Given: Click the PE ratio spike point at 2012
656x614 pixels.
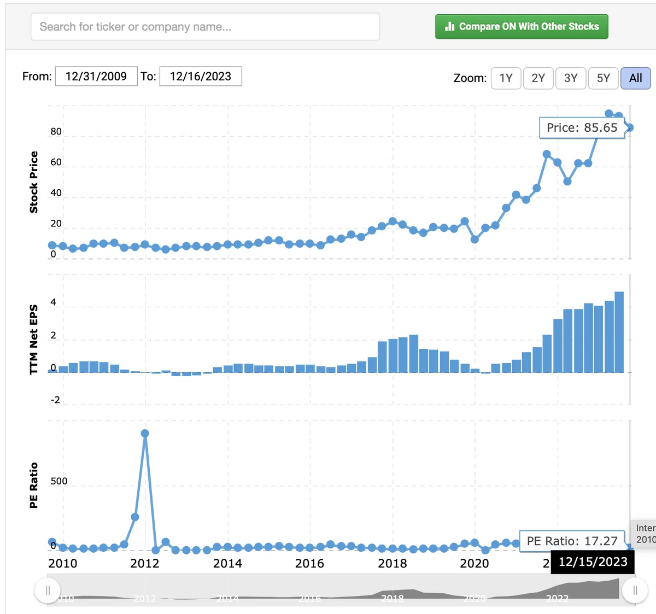Looking at the screenshot, I should (145, 433).
